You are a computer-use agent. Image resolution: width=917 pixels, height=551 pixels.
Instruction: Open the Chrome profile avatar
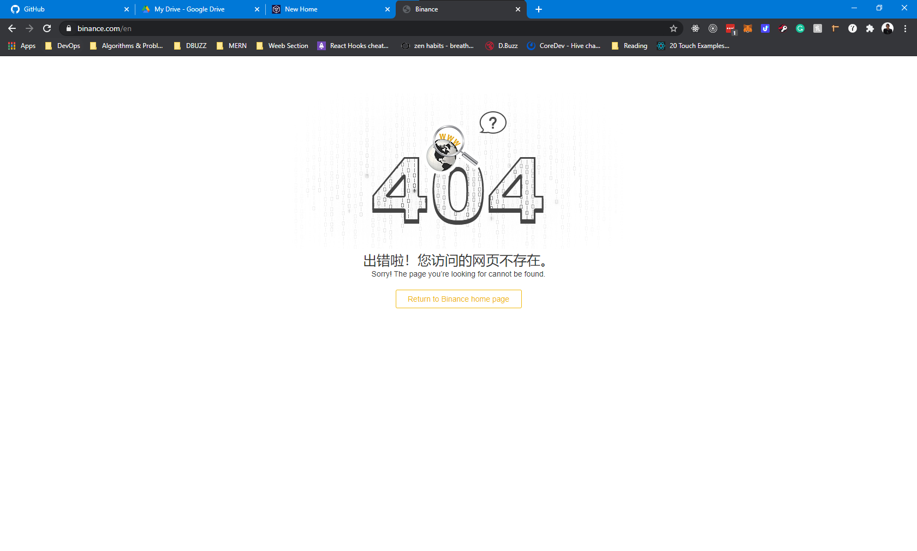(888, 28)
